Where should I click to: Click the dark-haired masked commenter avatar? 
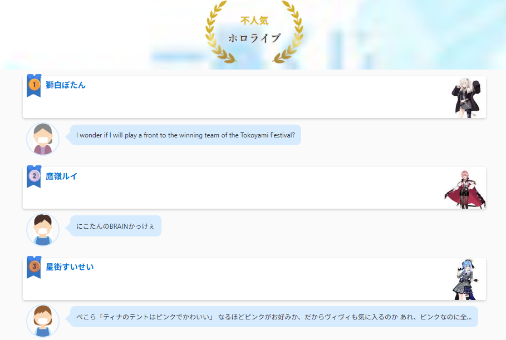point(43,230)
